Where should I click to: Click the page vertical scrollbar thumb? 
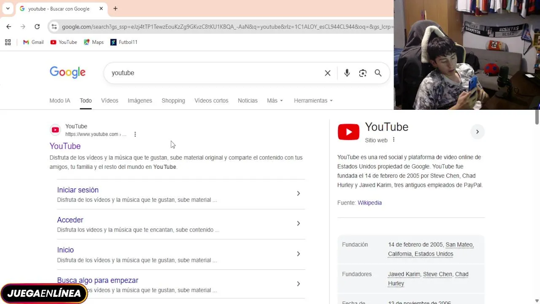[x=537, y=117]
